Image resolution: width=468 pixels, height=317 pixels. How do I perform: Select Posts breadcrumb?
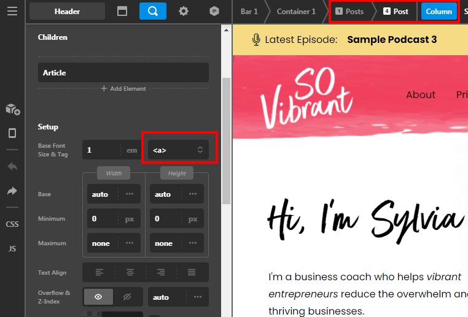(x=349, y=11)
